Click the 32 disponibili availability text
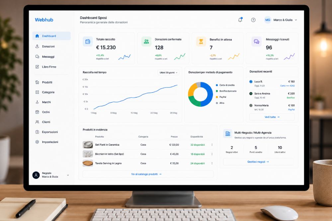Image resolution: width=332 pixels, height=221 pixels. (x=198, y=145)
